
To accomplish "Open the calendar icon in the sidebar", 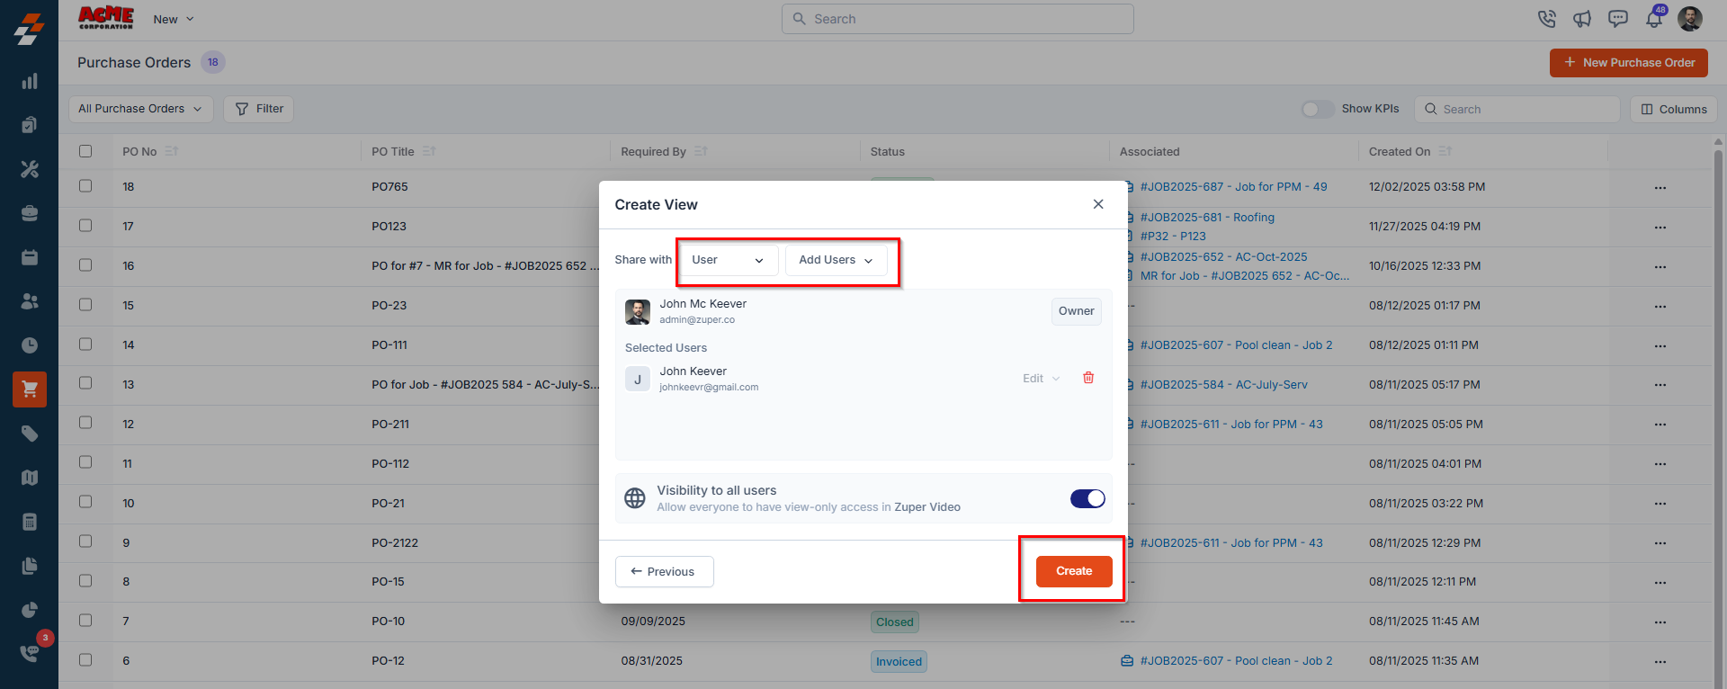I will click(30, 257).
